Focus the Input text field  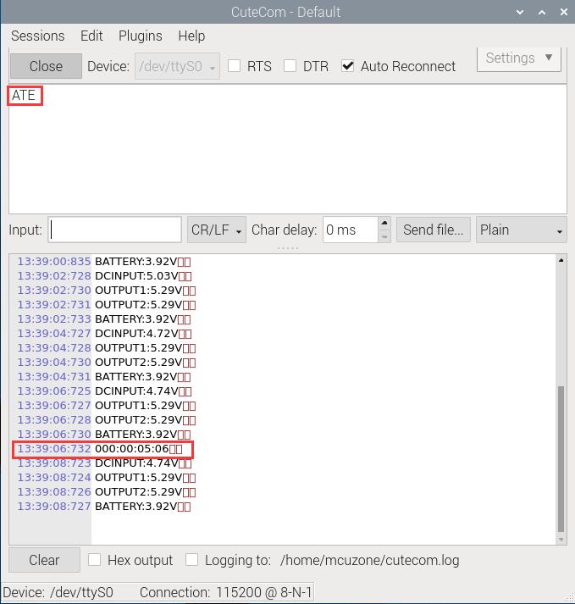[115, 230]
